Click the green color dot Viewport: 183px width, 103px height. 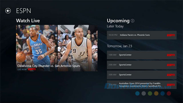tap(150, 94)
